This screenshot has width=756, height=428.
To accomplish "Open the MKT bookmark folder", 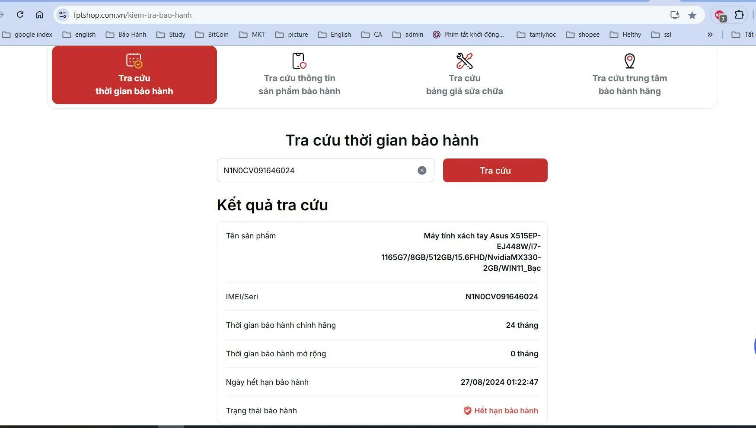I will [x=252, y=35].
